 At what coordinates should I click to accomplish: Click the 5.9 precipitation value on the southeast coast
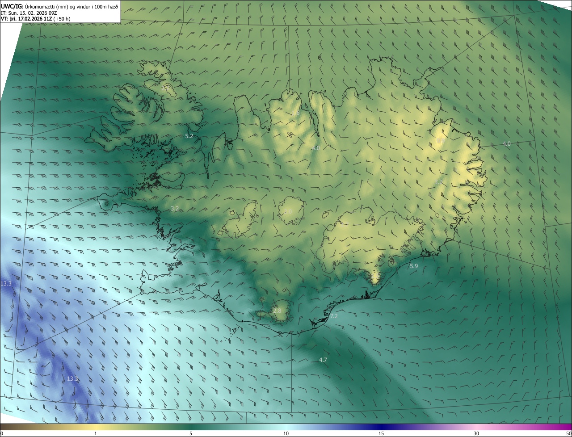coord(414,266)
